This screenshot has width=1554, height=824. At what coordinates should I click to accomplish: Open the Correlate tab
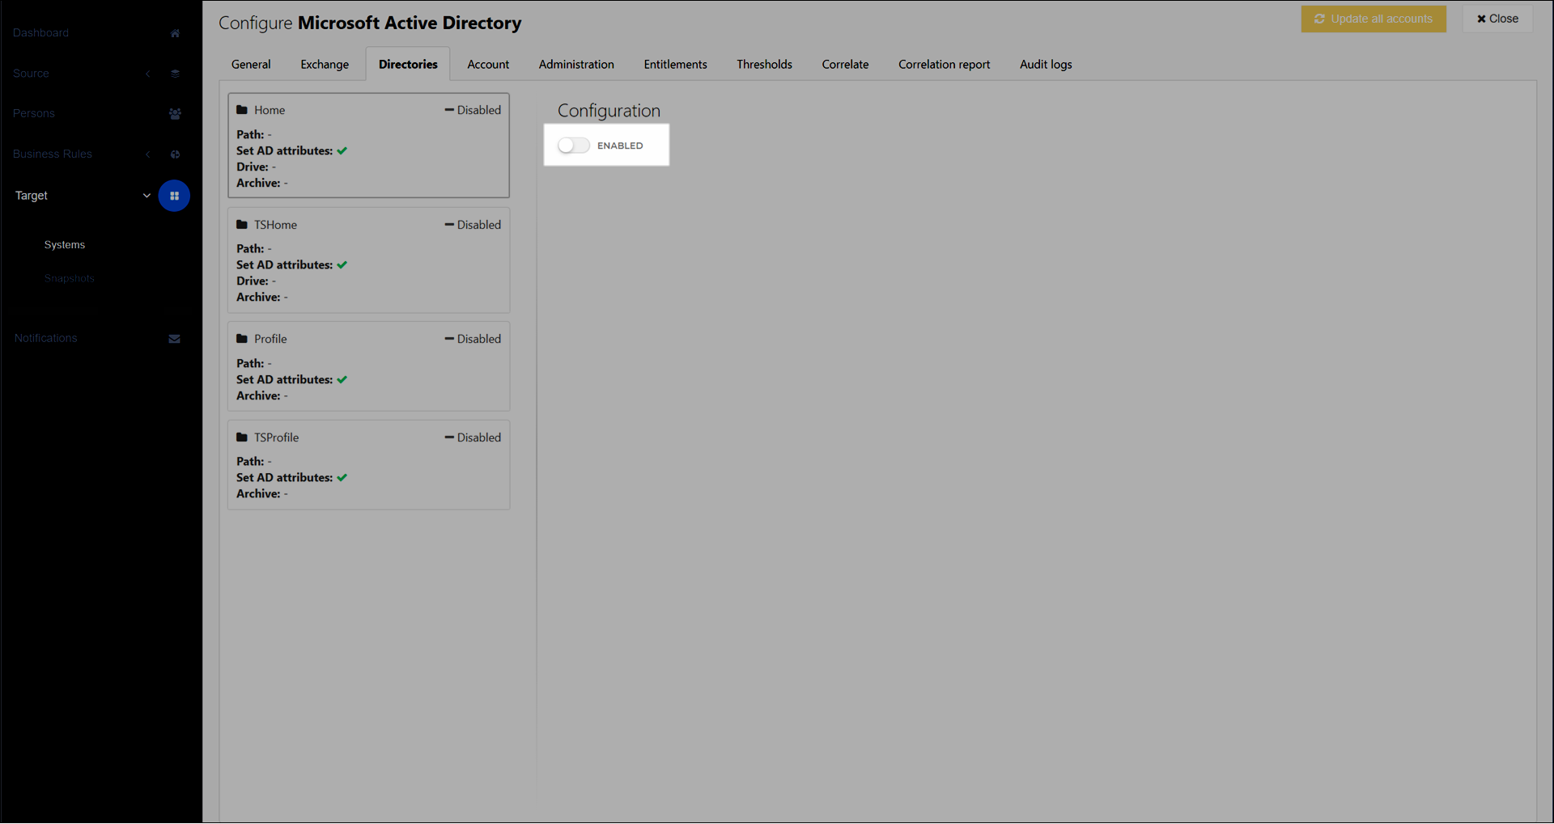coord(845,65)
